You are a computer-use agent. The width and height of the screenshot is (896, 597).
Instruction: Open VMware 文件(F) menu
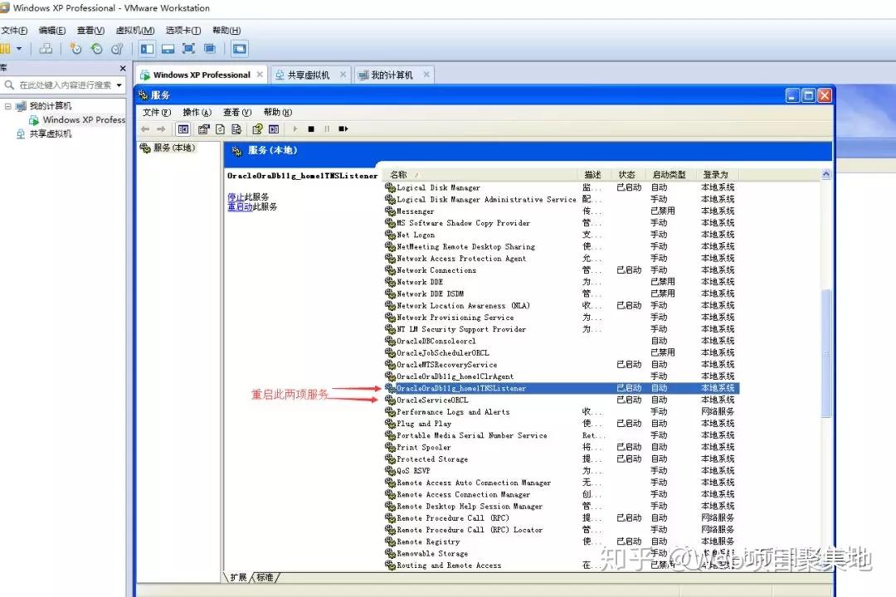(14, 31)
